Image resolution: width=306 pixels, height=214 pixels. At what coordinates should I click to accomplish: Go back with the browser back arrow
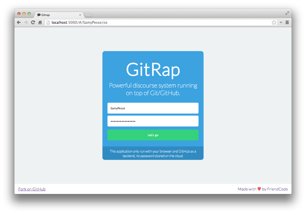click(19, 22)
